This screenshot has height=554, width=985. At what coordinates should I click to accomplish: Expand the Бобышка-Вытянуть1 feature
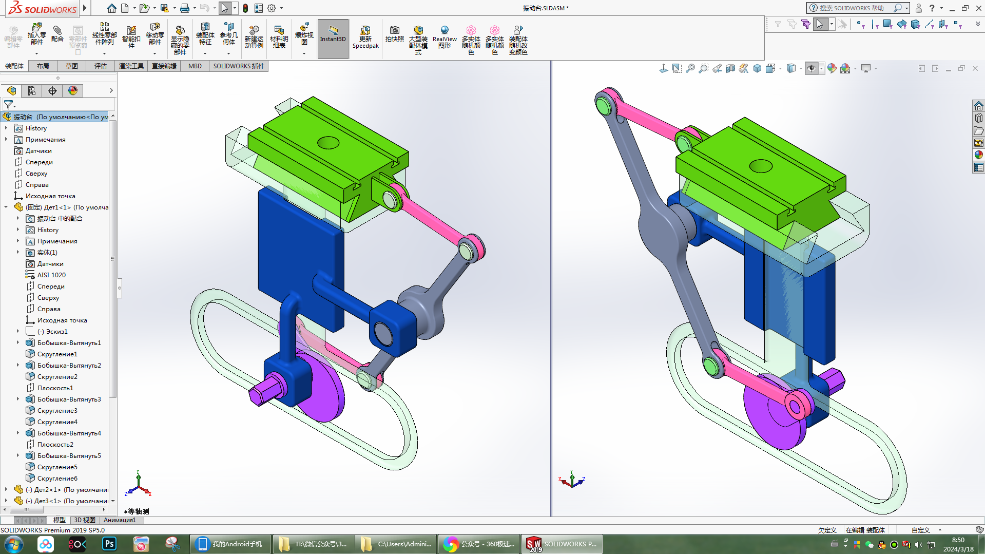18,343
